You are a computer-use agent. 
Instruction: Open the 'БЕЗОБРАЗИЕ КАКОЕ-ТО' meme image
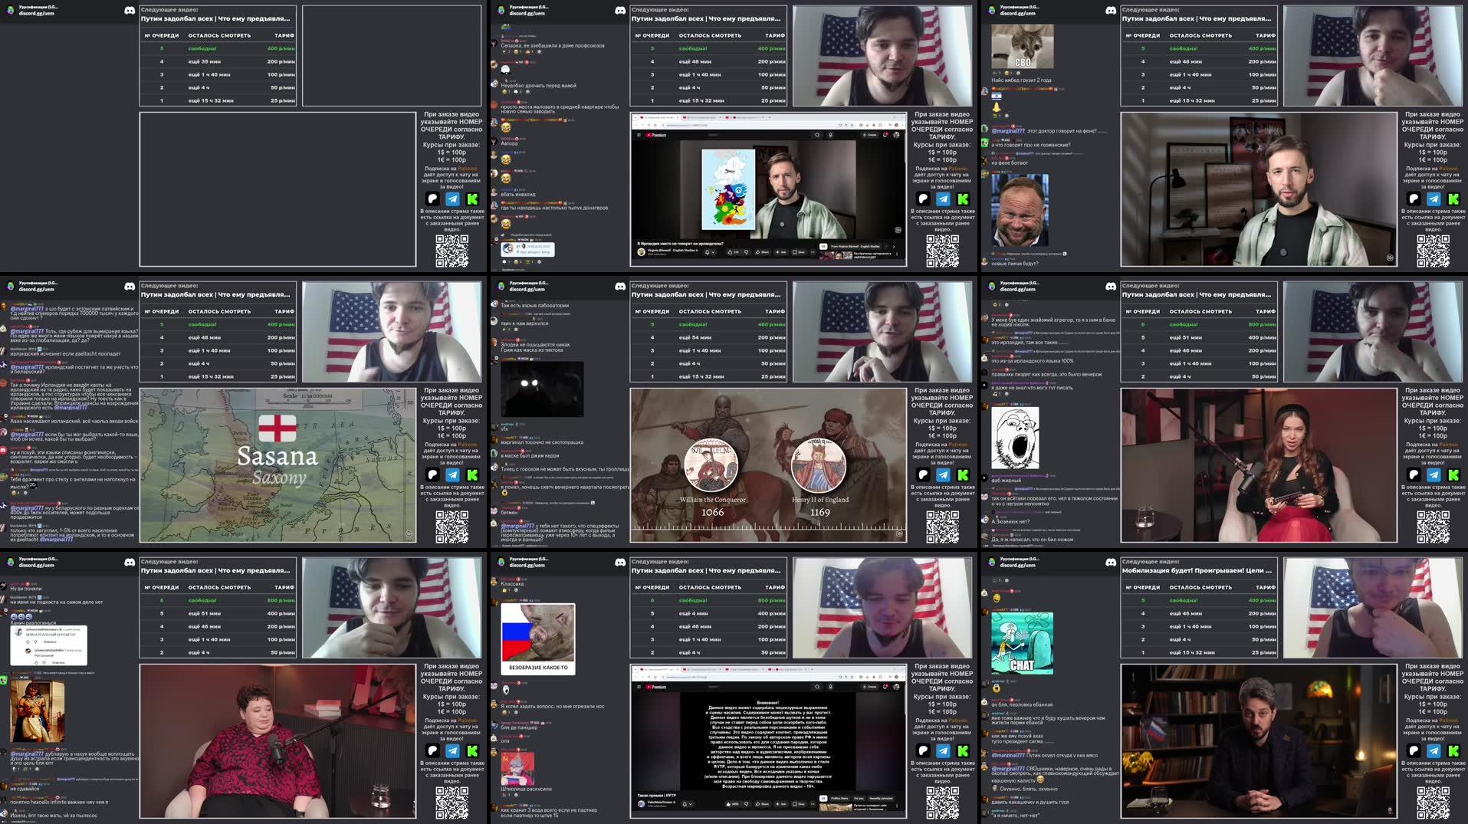tap(537, 638)
